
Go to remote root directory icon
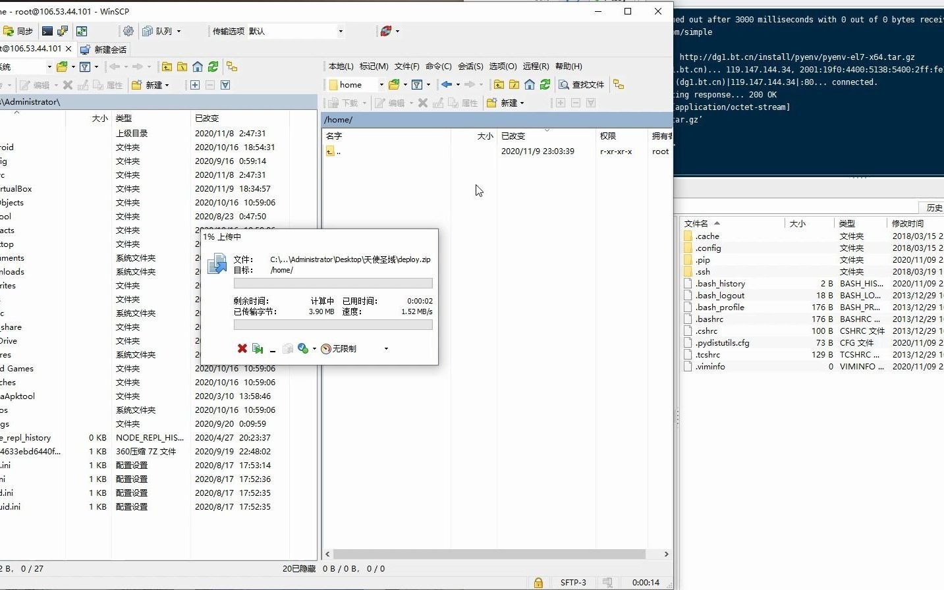pyautogui.click(x=514, y=84)
